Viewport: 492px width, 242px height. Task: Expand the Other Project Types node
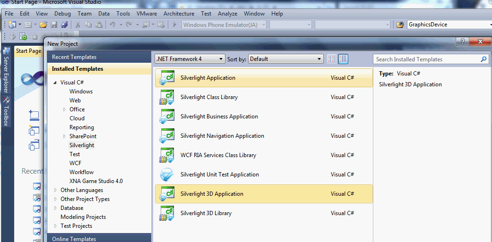click(56, 199)
